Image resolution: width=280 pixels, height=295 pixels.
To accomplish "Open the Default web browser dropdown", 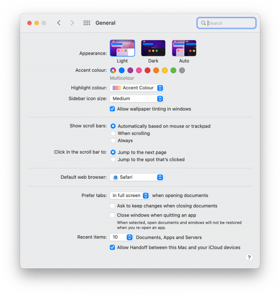I will tap(137, 177).
